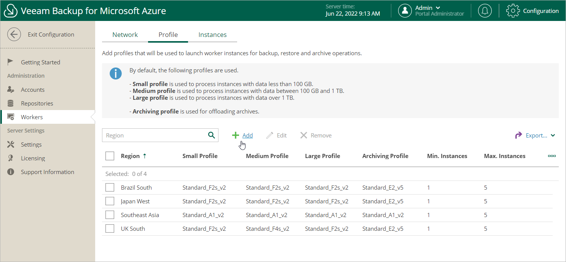566x262 pixels.
Task: Go to Licensing in the sidebar
Action: tap(33, 158)
